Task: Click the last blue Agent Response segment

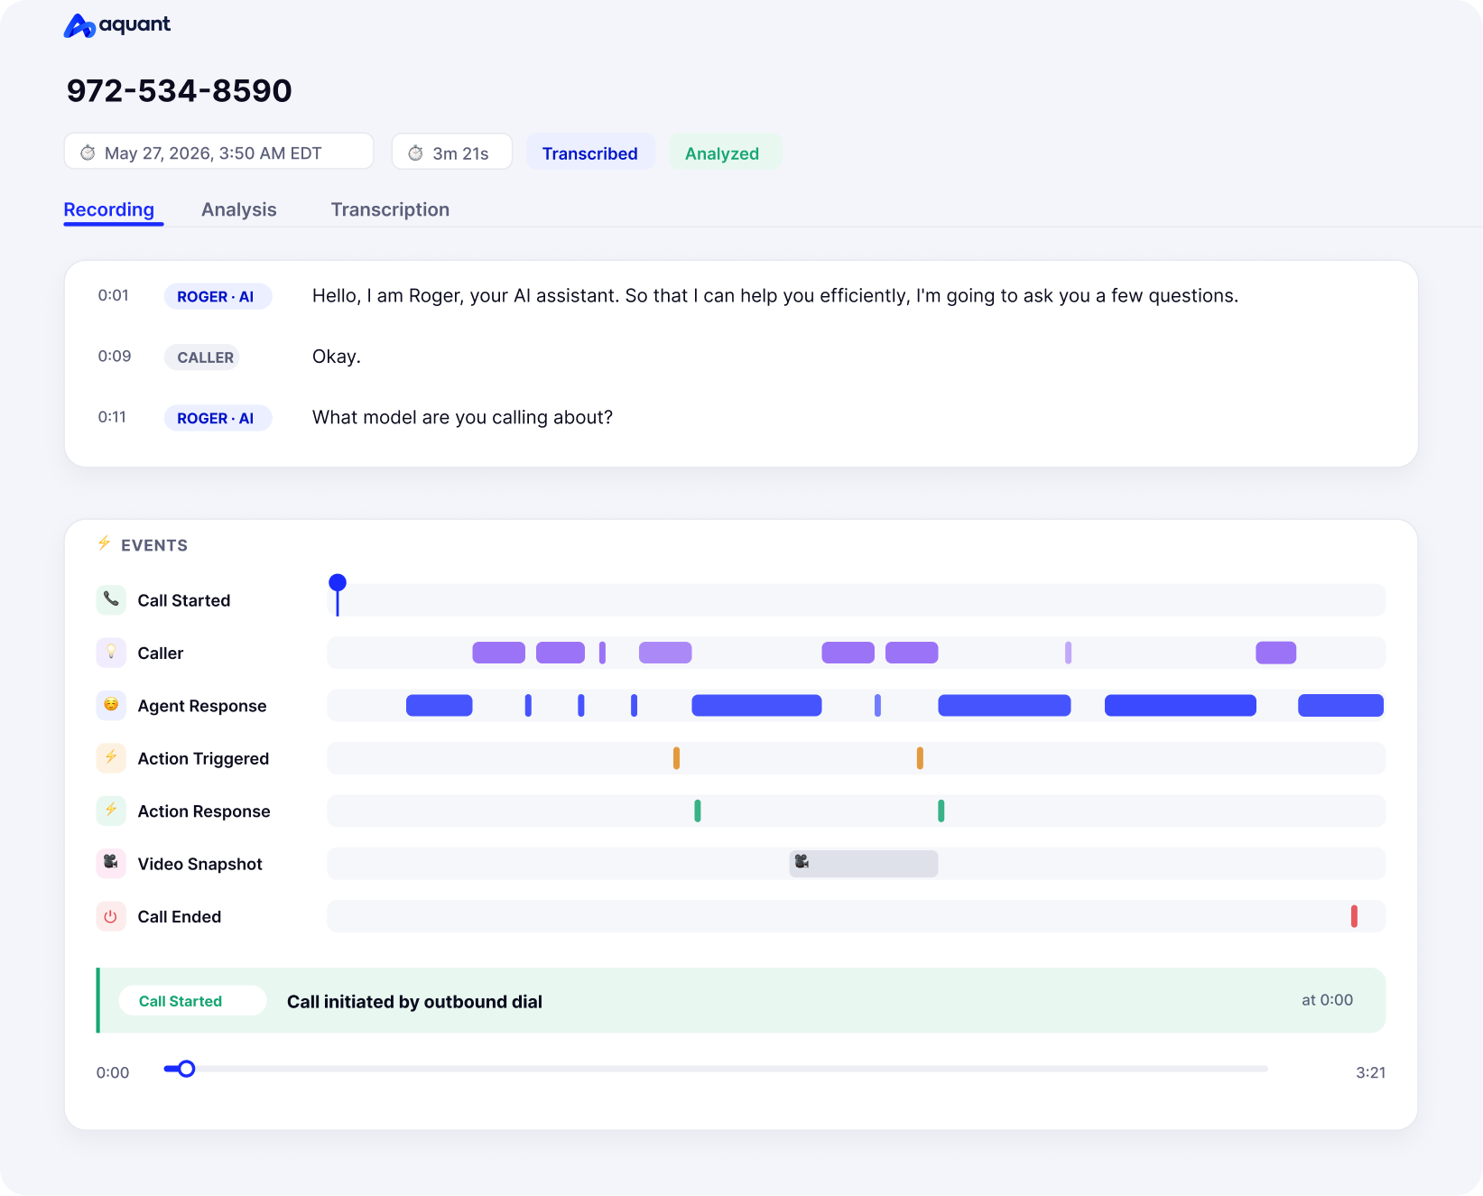Action: click(1340, 705)
